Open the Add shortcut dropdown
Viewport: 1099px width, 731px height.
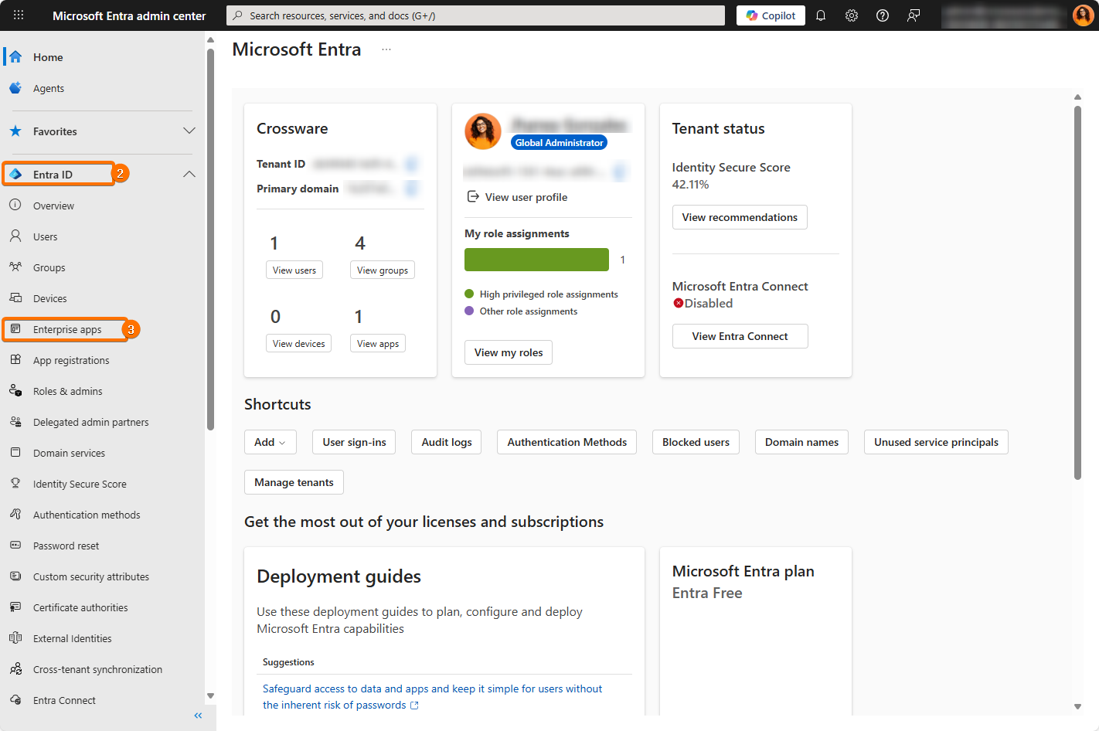pos(270,442)
